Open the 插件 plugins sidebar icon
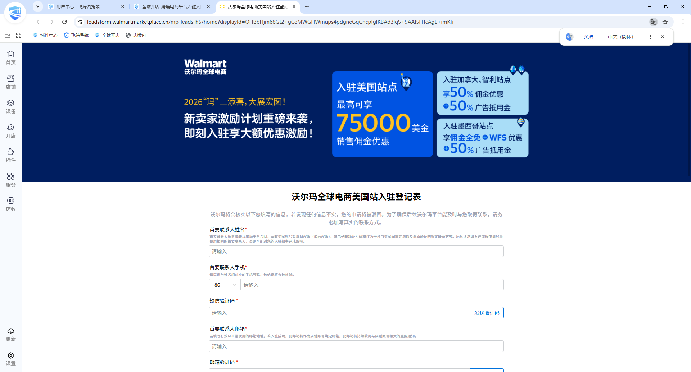Image resolution: width=691 pixels, height=372 pixels. click(11, 155)
